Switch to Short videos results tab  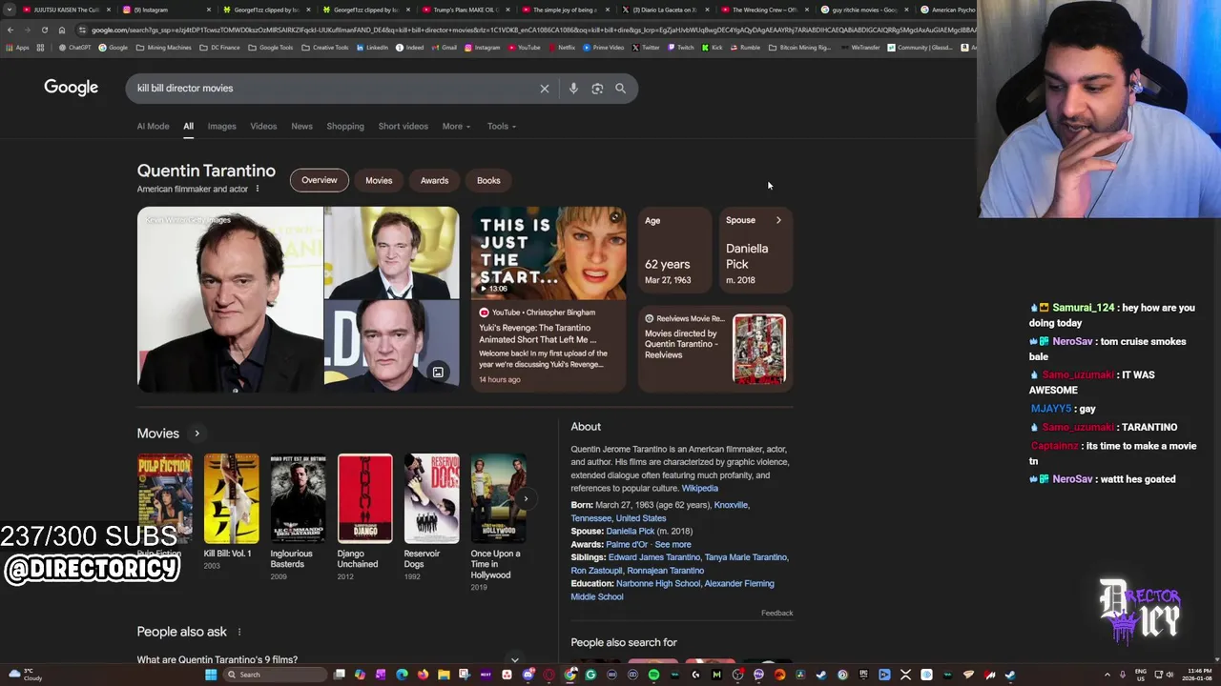click(403, 126)
